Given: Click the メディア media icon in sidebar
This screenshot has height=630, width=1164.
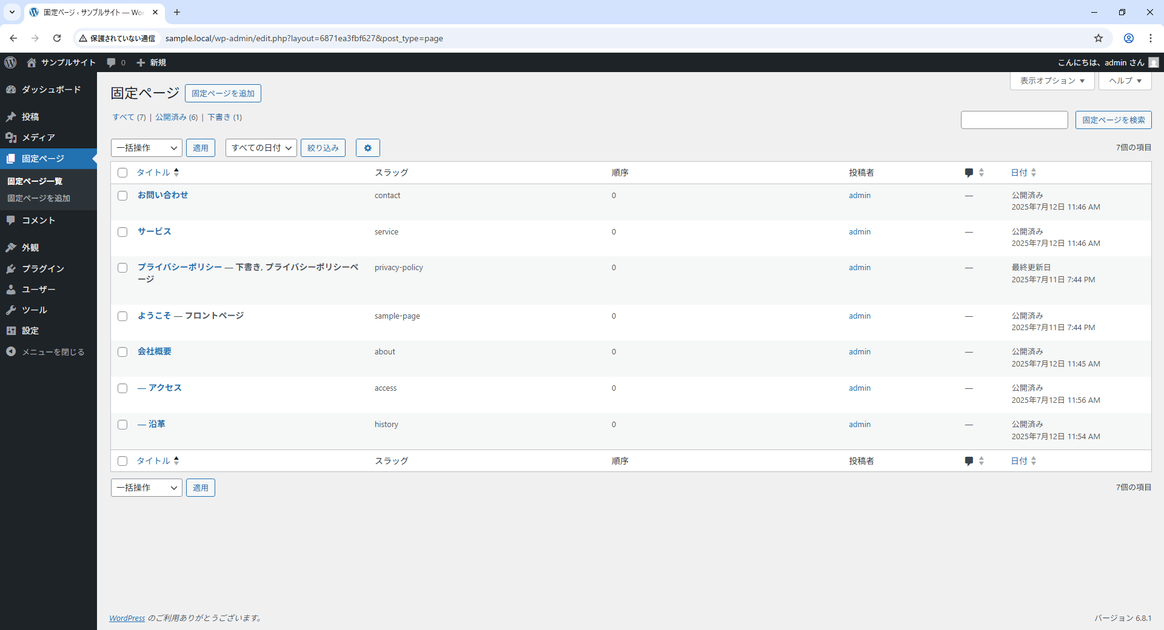Looking at the screenshot, I should coord(11,138).
